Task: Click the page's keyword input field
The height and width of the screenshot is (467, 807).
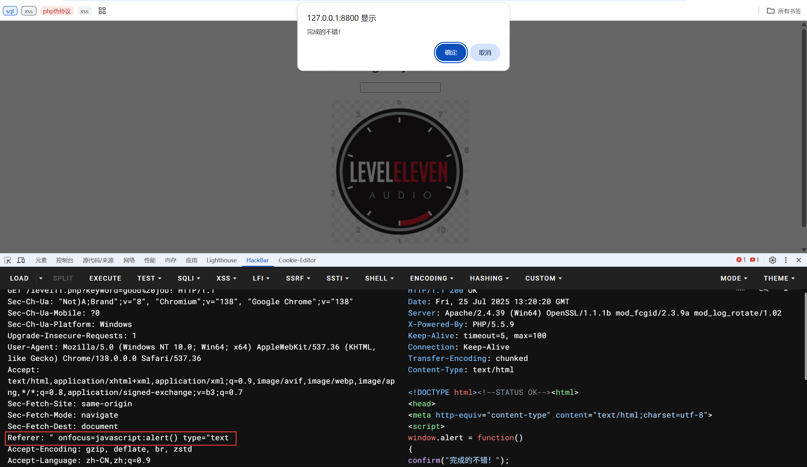Action: click(x=400, y=87)
